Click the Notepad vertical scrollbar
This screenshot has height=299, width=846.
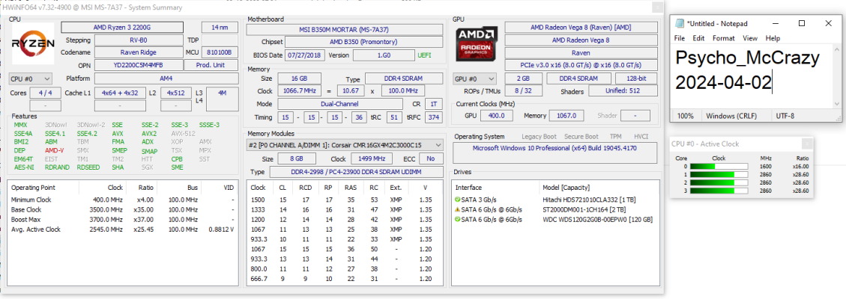coord(837,76)
